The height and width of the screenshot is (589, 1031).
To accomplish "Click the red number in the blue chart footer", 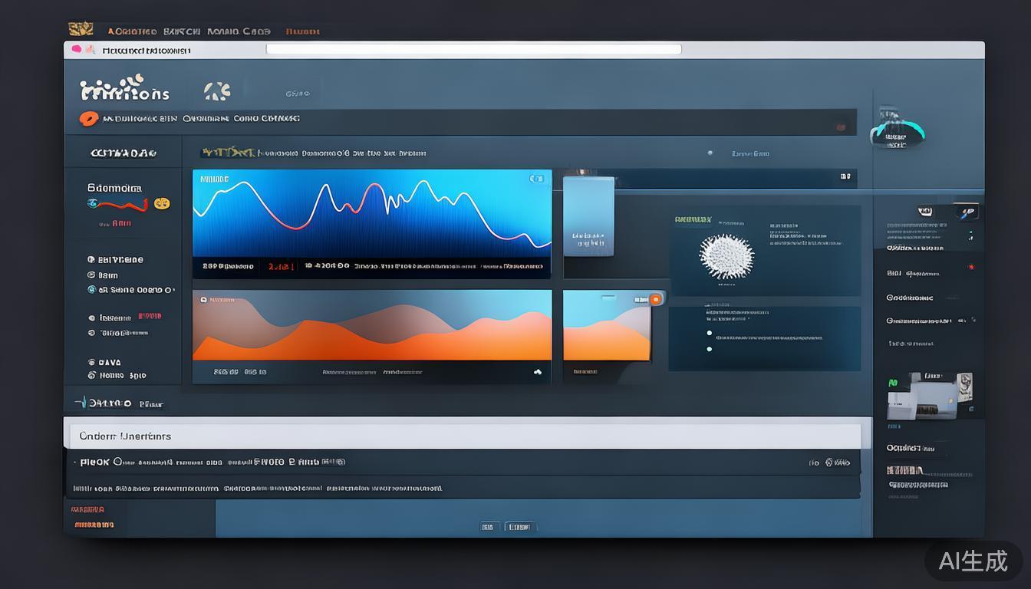I will pyautogui.click(x=281, y=267).
